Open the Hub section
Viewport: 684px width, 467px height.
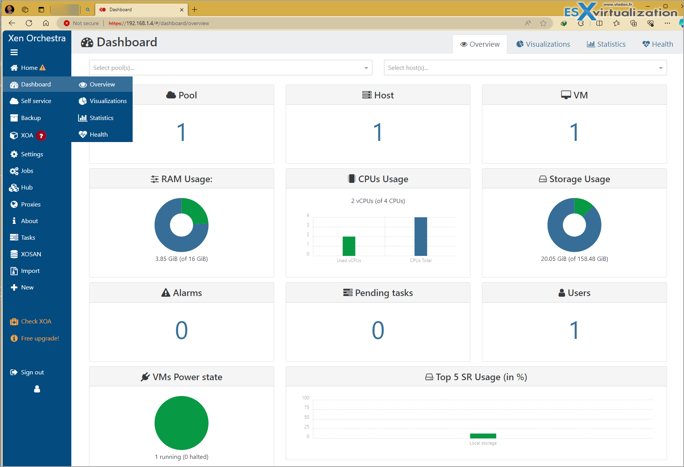(26, 187)
